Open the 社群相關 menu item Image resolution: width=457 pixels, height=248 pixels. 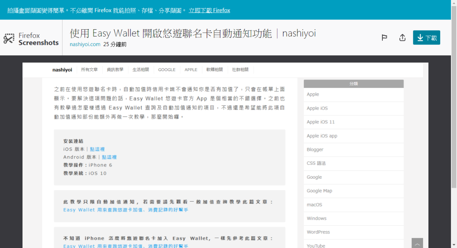pos(240,70)
